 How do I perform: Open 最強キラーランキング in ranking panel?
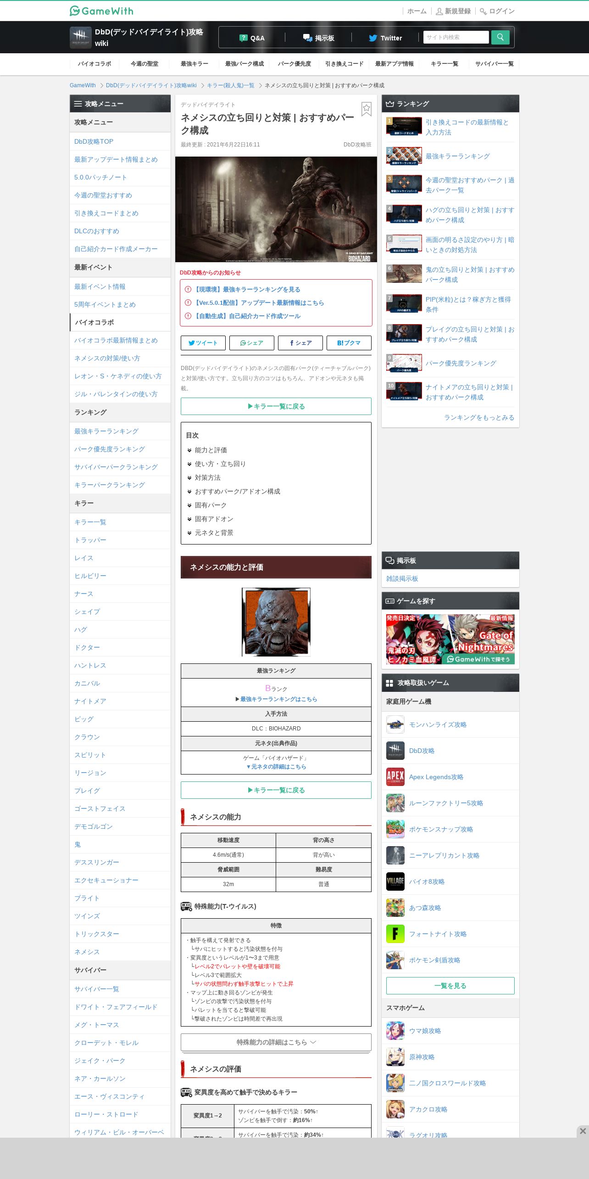[x=458, y=156]
